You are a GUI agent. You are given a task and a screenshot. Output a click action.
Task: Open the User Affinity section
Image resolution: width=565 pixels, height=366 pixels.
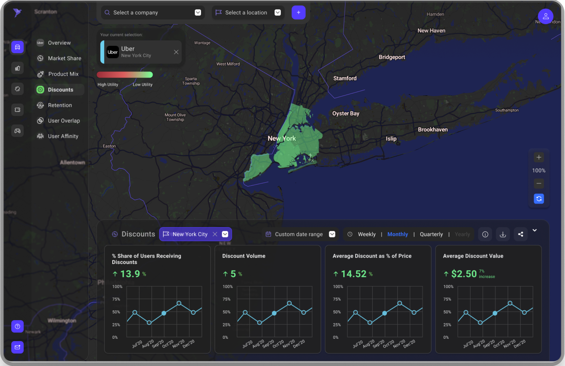point(63,136)
